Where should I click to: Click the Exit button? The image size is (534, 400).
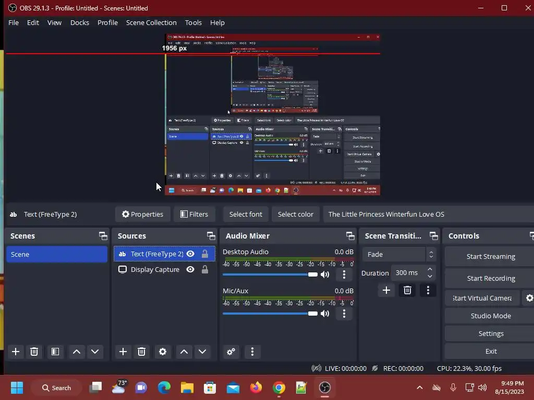(490, 351)
